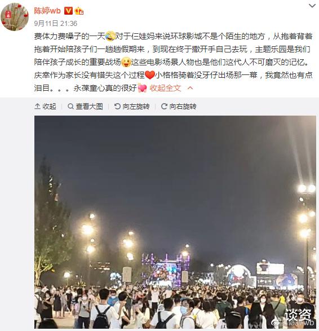Click the pink hearts emoji after 很好
Image resolution: width=319 pixels, height=331 pixels.
click(142, 88)
